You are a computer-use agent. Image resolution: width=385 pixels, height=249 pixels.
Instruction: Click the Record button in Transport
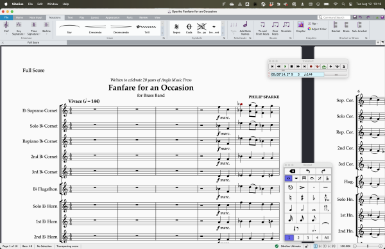pos(311,67)
